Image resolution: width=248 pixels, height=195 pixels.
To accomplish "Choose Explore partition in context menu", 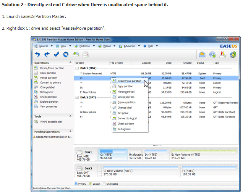I will tap(130, 102).
